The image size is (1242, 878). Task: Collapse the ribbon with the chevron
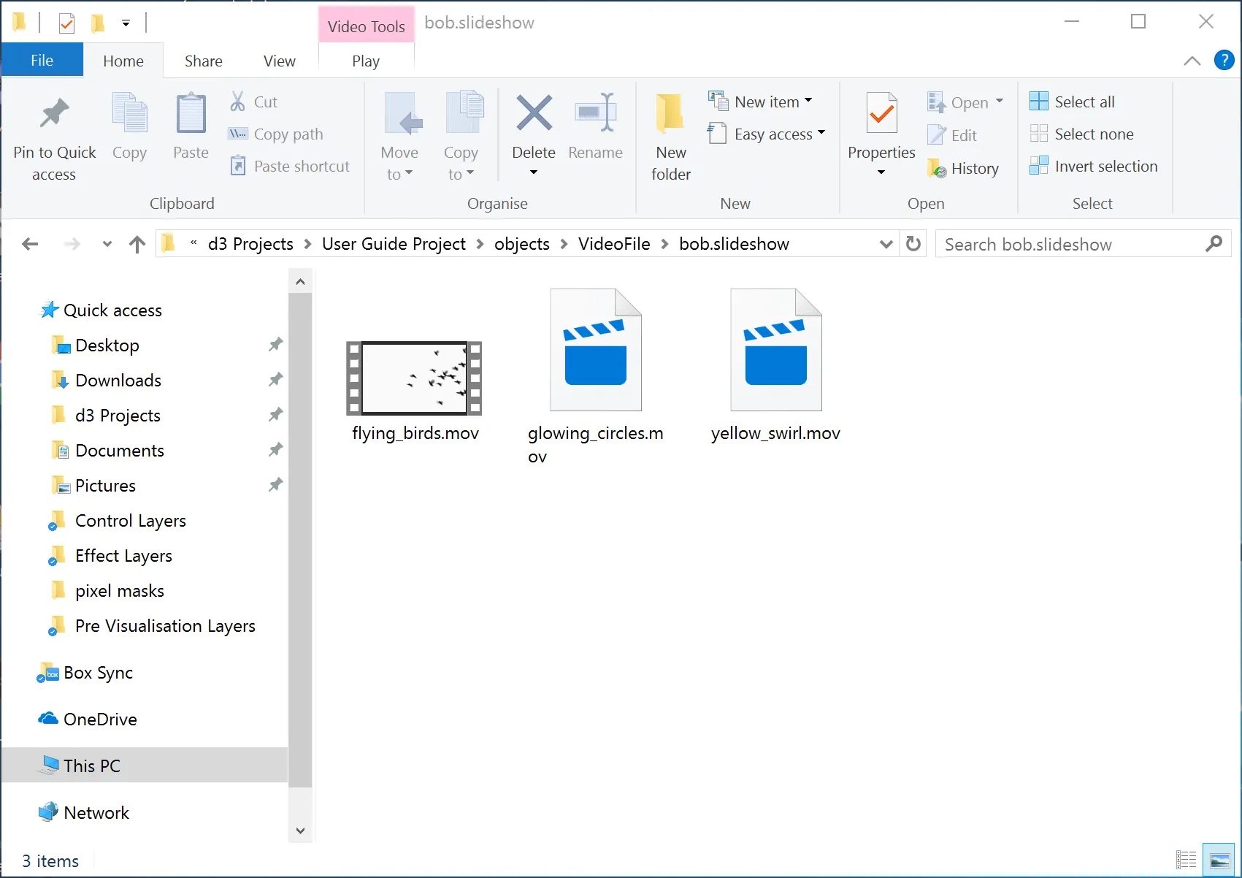click(1192, 61)
